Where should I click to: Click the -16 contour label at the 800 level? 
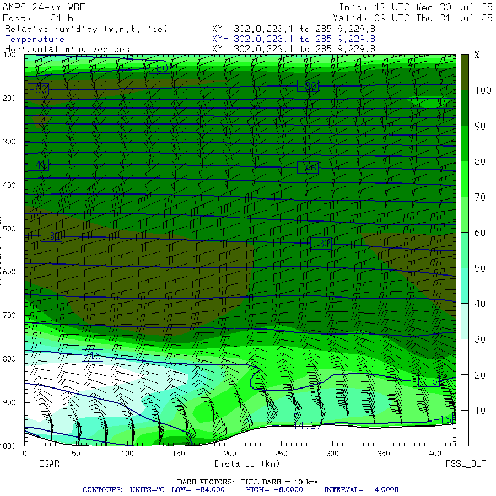[93, 356]
